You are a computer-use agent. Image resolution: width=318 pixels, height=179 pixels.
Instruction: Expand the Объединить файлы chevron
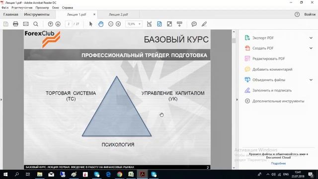pyautogui.click(x=311, y=80)
